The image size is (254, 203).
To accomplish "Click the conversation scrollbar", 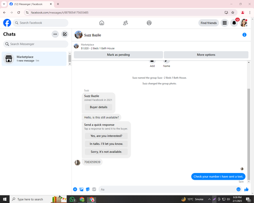I will coord(248,134).
